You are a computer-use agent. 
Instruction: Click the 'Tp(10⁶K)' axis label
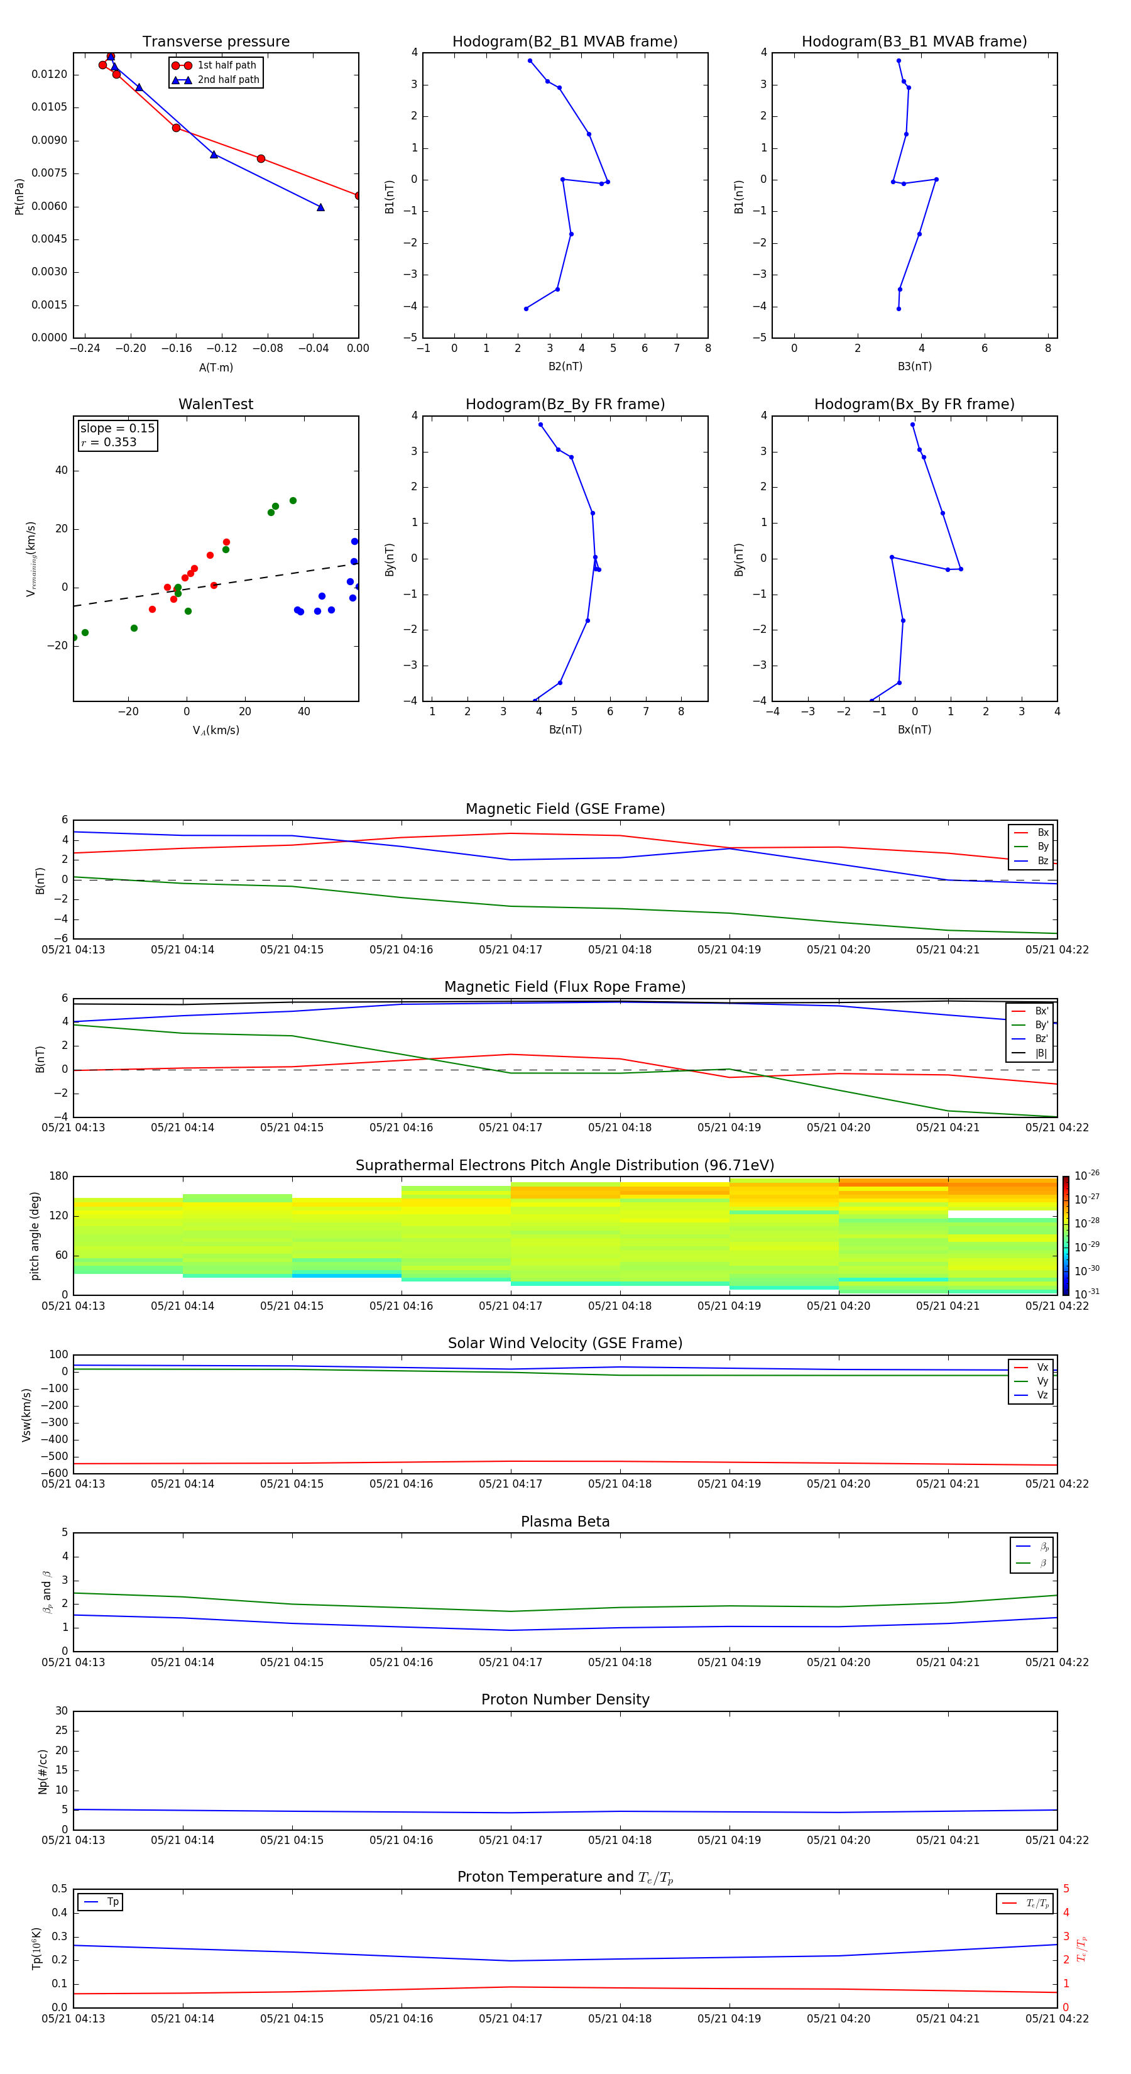[x=36, y=1948]
